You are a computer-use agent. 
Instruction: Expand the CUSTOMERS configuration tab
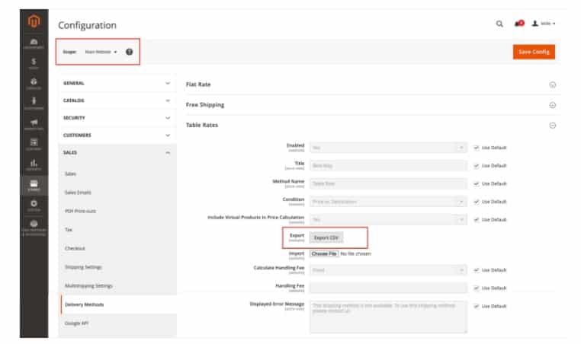pos(117,135)
